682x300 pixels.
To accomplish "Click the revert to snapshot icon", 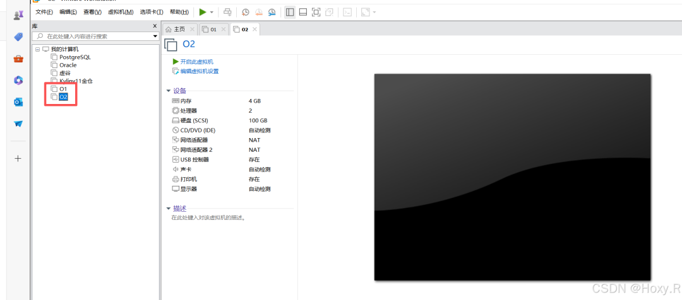I will pyautogui.click(x=259, y=12).
